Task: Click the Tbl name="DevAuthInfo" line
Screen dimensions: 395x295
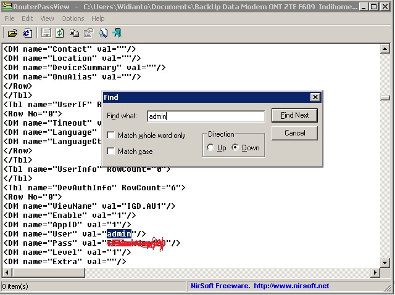Action: (x=94, y=187)
